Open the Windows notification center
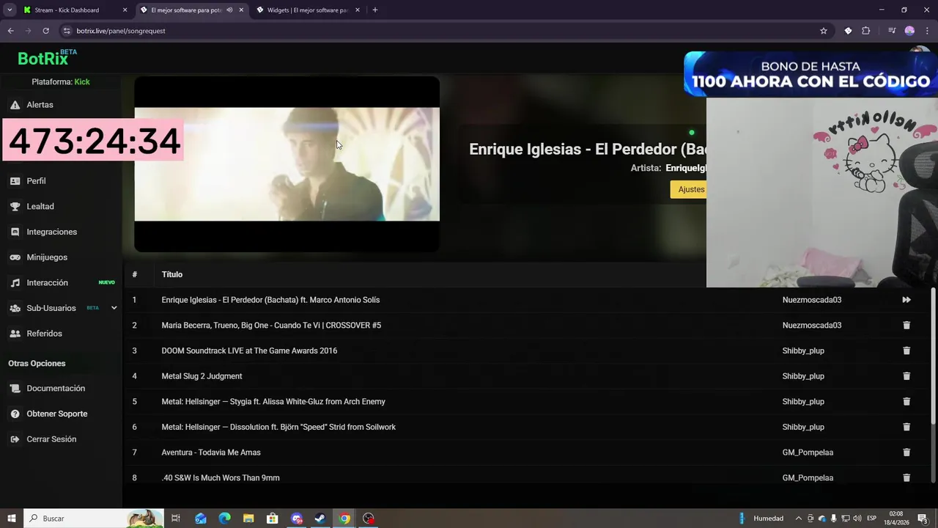This screenshot has height=528, width=938. pos(923,518)
